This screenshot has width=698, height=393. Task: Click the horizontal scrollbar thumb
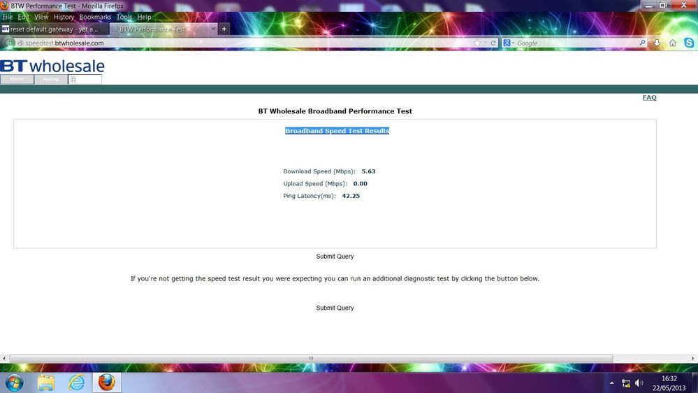coord(311,358)
